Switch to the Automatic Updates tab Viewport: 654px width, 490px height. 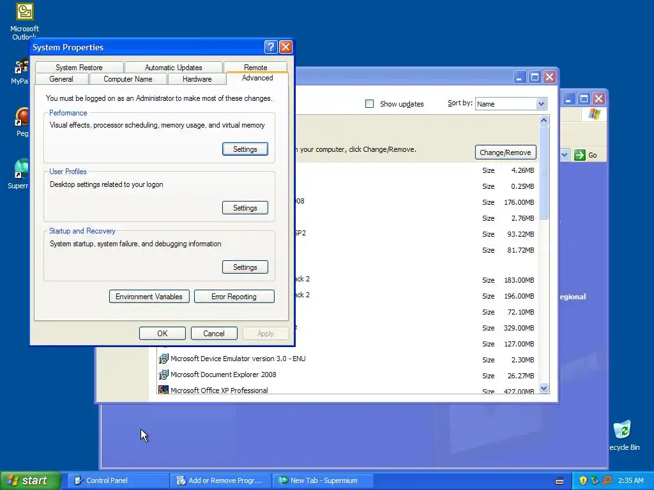click(174, 67)
